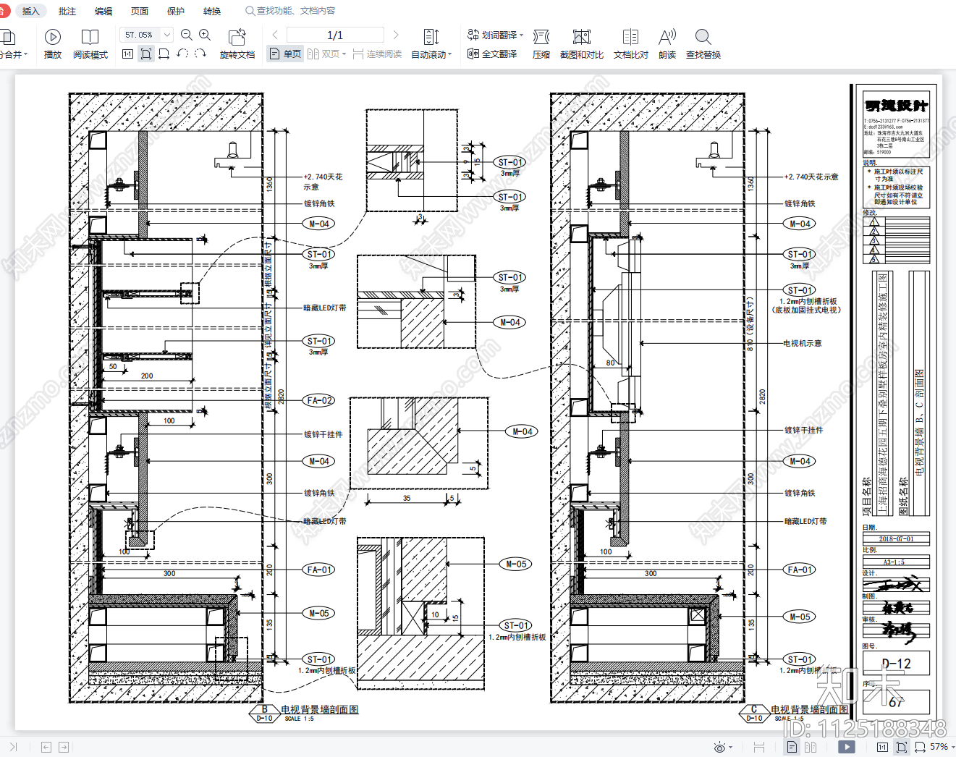Select fit width icon in toolbar
Viewport: 956px width, 757px height.
coord(164,54)
